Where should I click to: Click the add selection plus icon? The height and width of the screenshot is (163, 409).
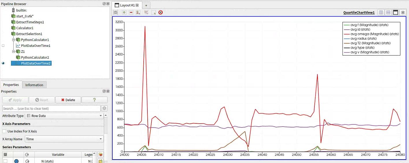124,12
